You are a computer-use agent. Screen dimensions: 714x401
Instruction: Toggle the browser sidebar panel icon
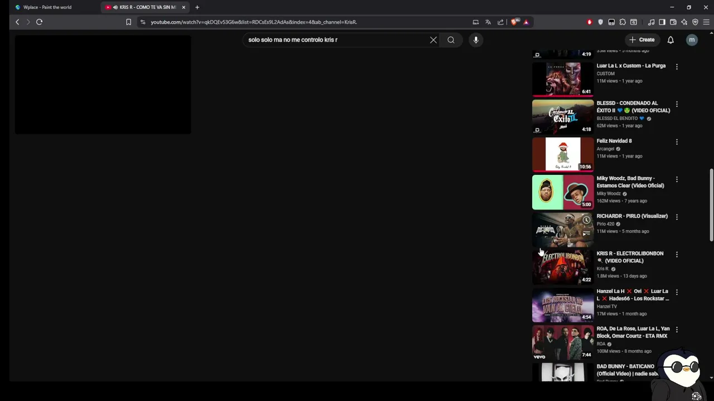(x=662, y=22)
